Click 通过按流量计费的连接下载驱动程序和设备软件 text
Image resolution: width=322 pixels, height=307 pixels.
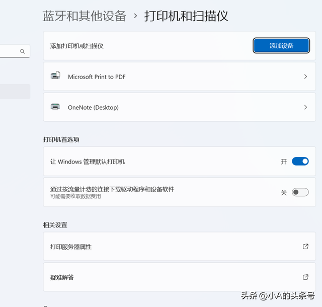[112, 189]
